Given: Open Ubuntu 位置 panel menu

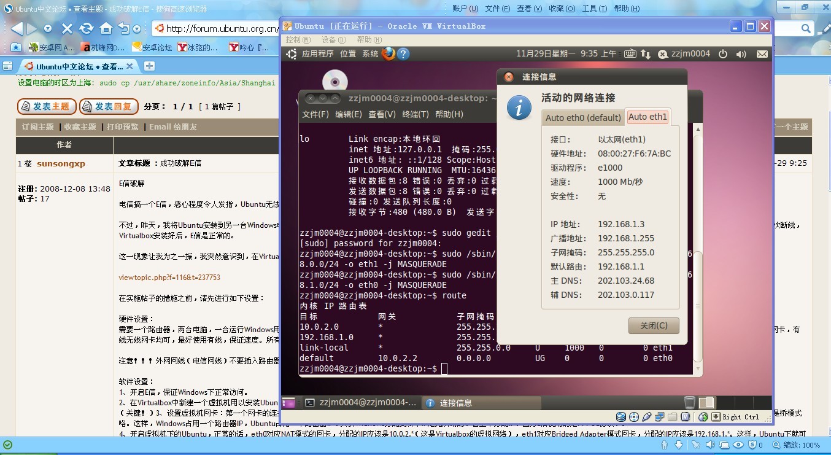Looking at the screenshot, I should coord(348,54).
